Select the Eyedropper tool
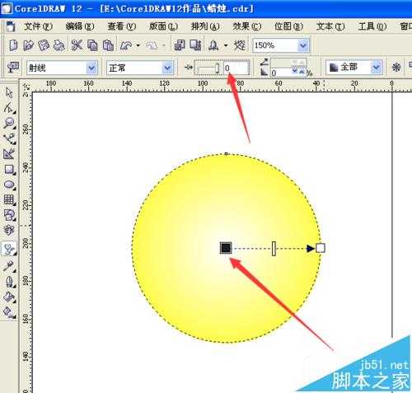The width and height of the screenshot is (412, 393). point(9,266)
